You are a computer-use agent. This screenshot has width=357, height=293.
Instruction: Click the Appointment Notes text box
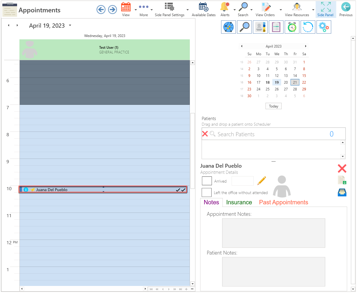pos(273,233)
